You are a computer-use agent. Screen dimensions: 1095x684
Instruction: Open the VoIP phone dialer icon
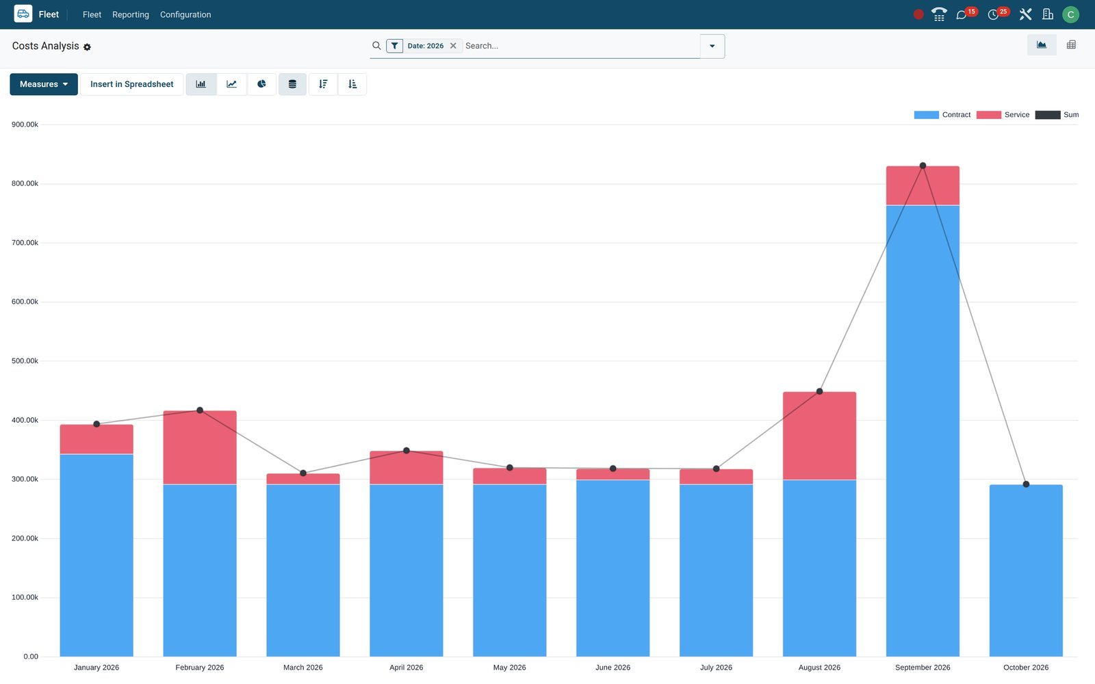click(939, 14)
